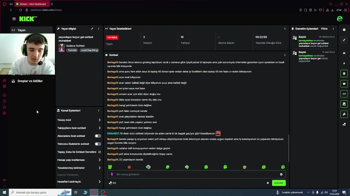Click the berkayakktas name in first audit entry

click(306, 41)
